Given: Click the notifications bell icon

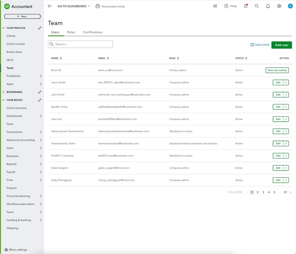Looking at the screenshot, I should pos(268,6).
